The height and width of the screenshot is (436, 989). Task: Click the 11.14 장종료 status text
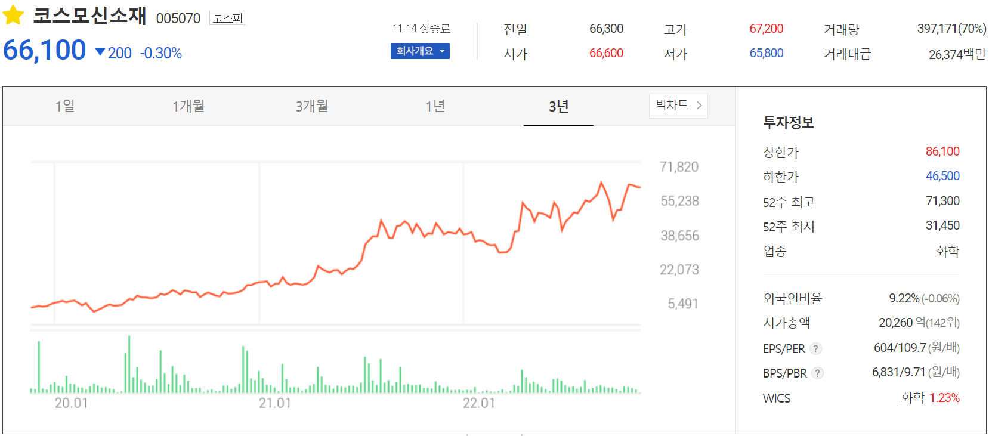[421, 29]
